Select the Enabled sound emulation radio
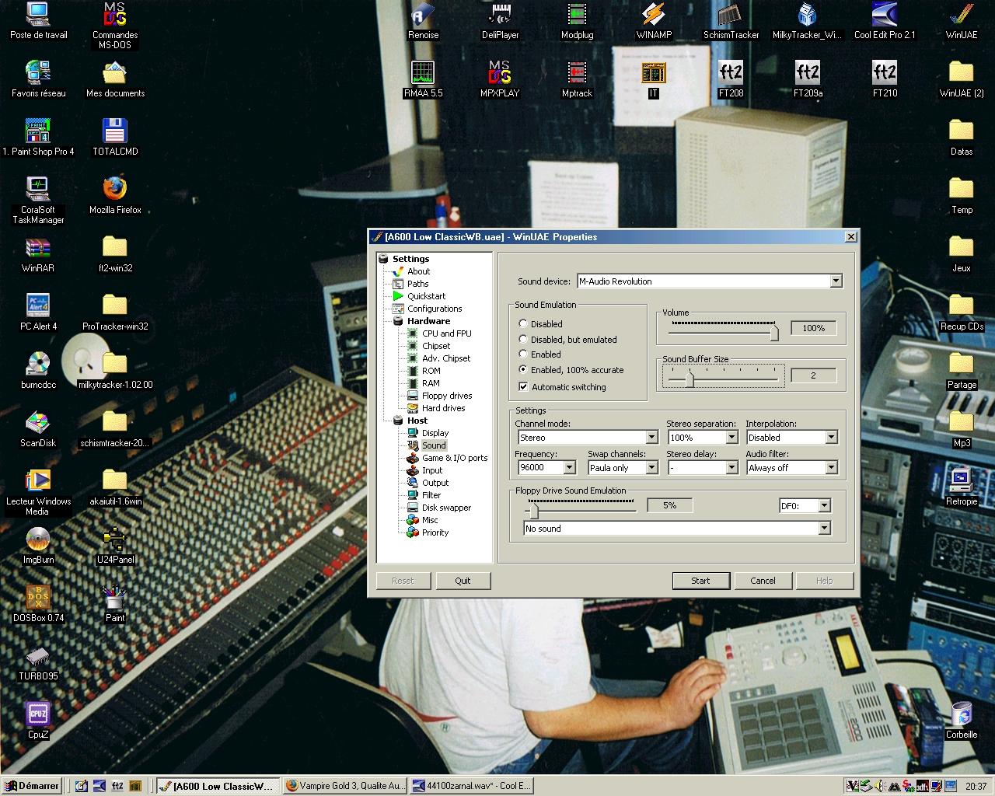Image resolution: width=995 pixels, height=796 pixels. (523, 354)
